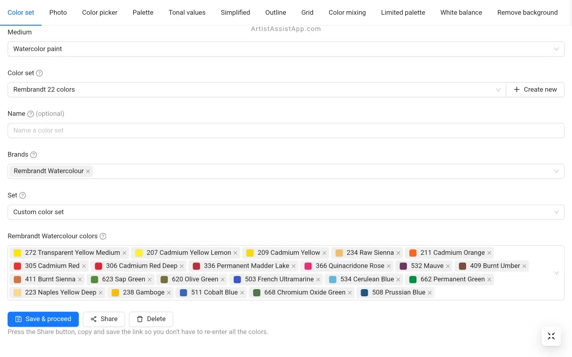Open the Simplified tab

pyautogui.click(x=236, y=12)
